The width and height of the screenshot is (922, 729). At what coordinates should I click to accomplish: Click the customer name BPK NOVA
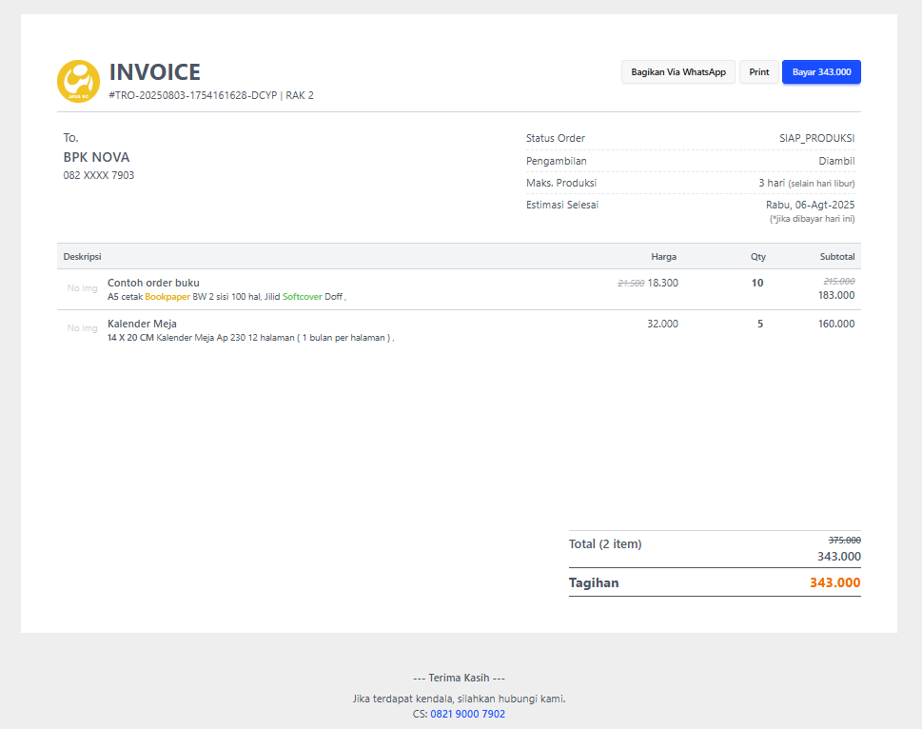tap(97, 157)
